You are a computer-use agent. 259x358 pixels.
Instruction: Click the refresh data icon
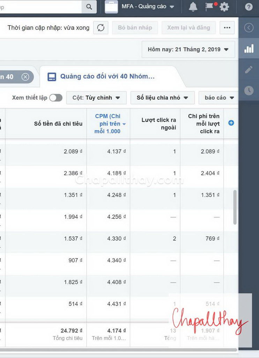[x=101, y=28]
